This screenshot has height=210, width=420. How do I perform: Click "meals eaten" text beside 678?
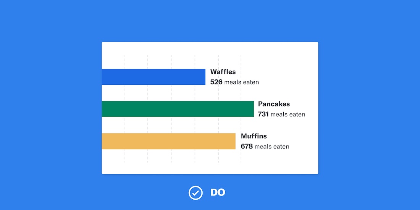(x=272, y=146)
